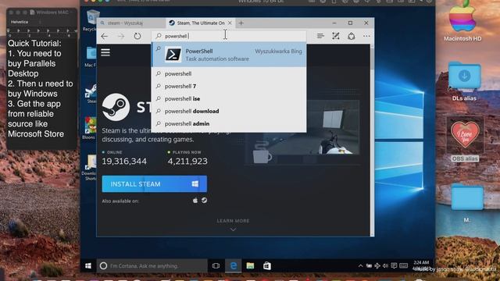This screenshot has height=281, width=500.
Task: Click the Steam logo on the page
Action: tap(116, 107)
